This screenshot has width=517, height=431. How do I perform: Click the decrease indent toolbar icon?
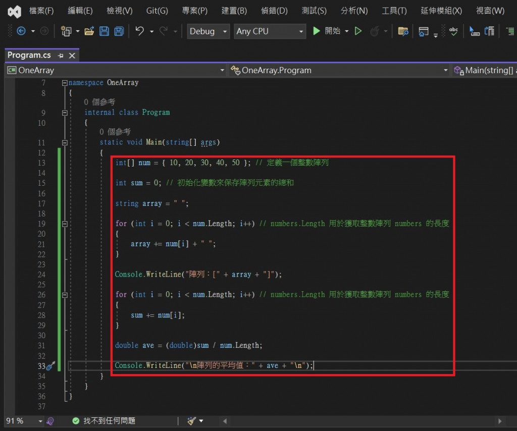pyautogui.click(x=474, y=31)
